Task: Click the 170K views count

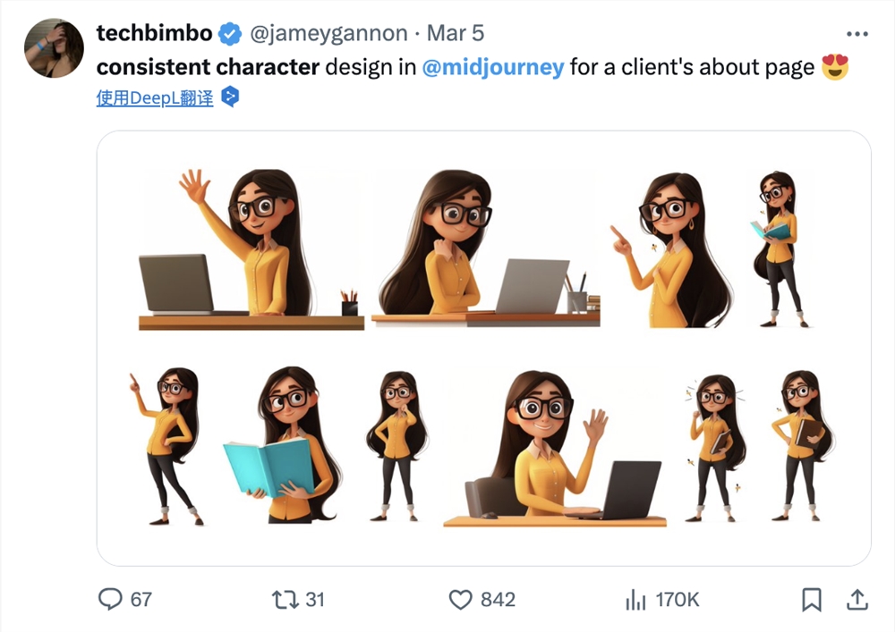Action: pyautogui.click(x=678, y=599)
